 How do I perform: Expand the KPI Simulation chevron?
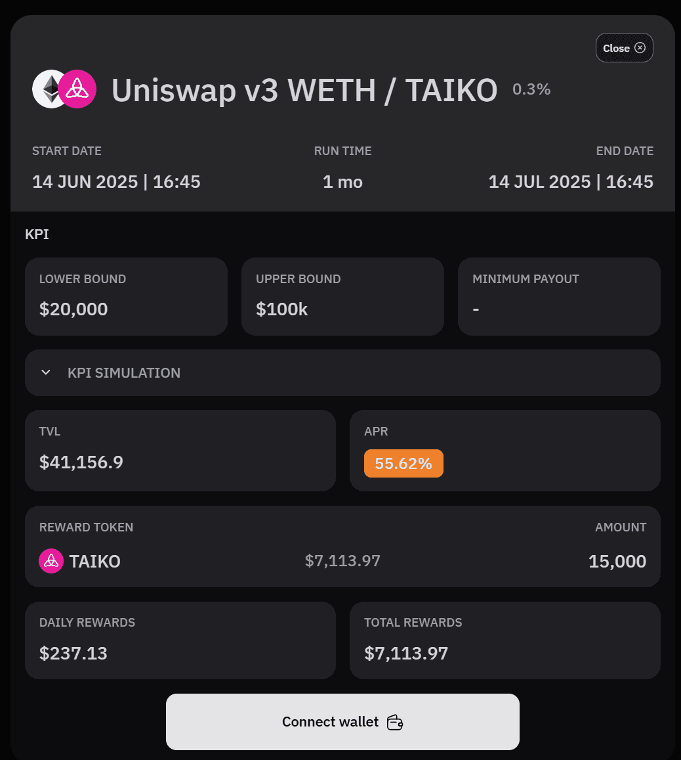pyautogui.click(x=46, y=372)
